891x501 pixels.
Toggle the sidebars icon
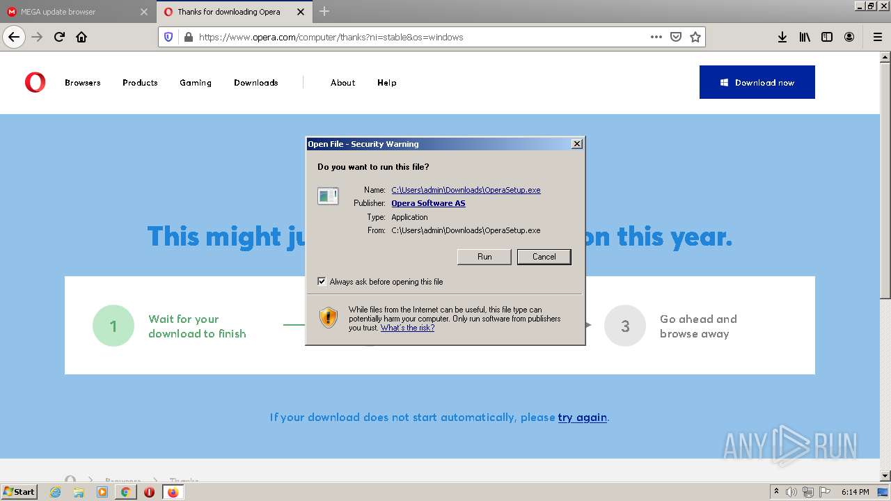point(827,37)
